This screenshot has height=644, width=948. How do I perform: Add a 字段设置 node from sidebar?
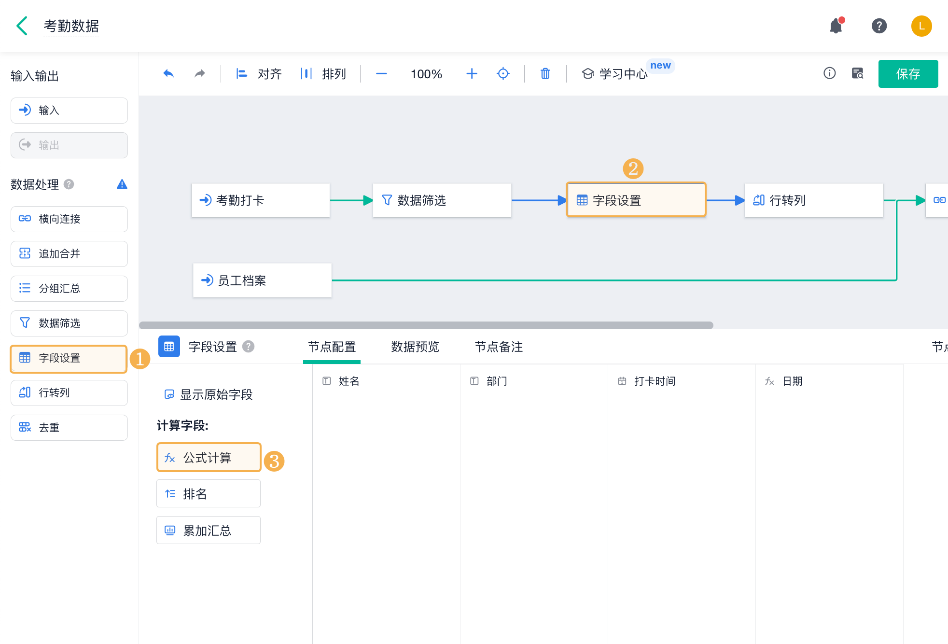(x=69, y=358)
